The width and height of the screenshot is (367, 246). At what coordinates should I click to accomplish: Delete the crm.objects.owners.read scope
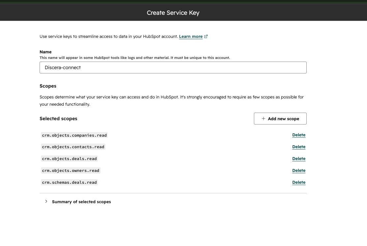(299, 171)
